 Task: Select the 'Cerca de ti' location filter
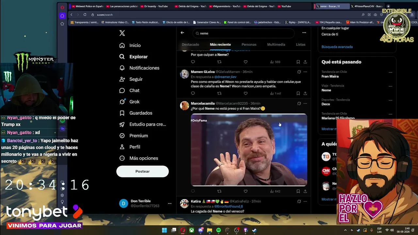click(x=330, y=34)
